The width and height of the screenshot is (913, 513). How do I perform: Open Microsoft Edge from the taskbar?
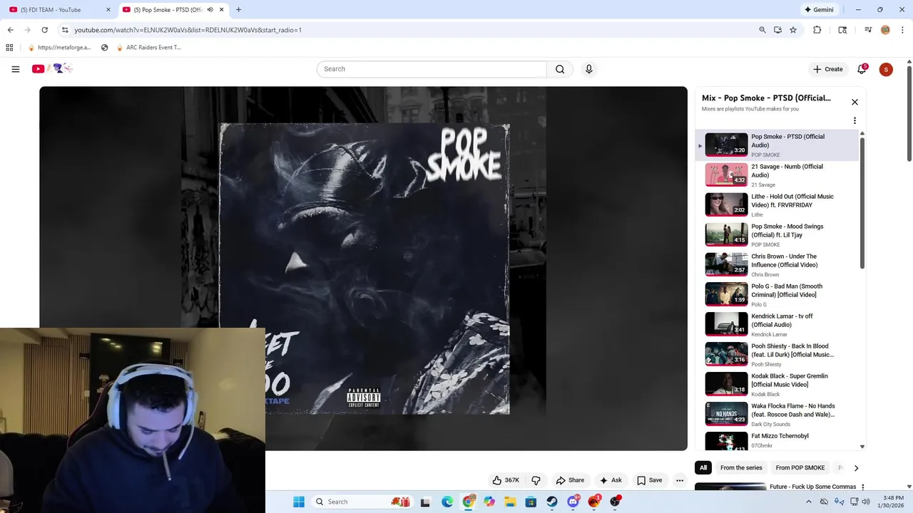tap(447, 502)
